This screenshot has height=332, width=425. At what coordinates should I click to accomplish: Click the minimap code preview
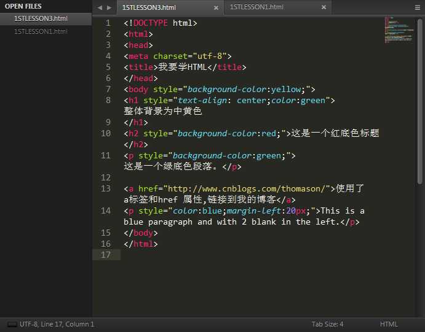(x=399, y=29)
